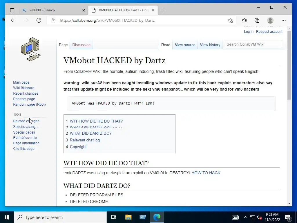Jump to Relevant chat log section
The height and width of the screenshot is (223, 297).
tap(85, 140)
